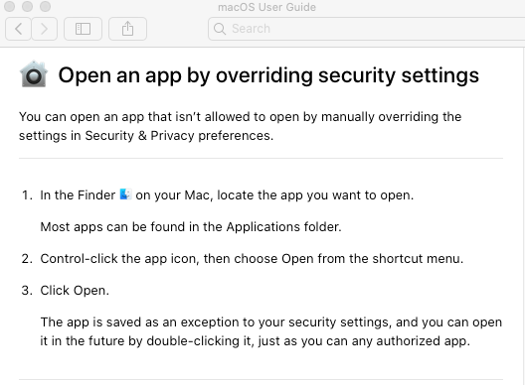Toggle the table of contents sidebar
Image resolution: width=525 pixels, height=385 pixels.
(x=83, y=29)
